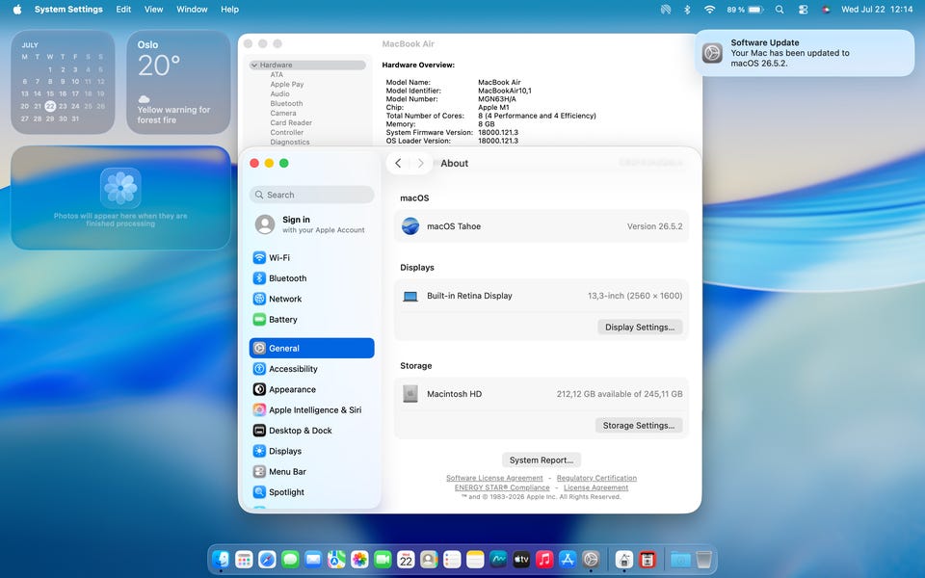The image size is (925, 578).
Task: Select Displays in the settings sidebar
Action: tap(312, 451)
